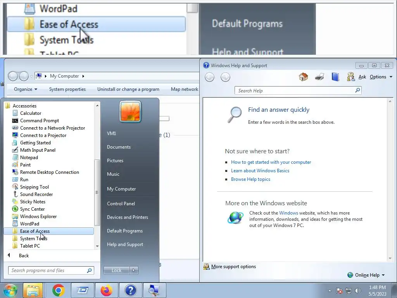Viewport: 397px width, 298px height.
Task: Open How to get started link
Action: pyautogui.click(x=271, y=162)
